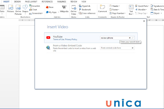
Task: Open the REVIEW tab
Action: tap(74, 2)
